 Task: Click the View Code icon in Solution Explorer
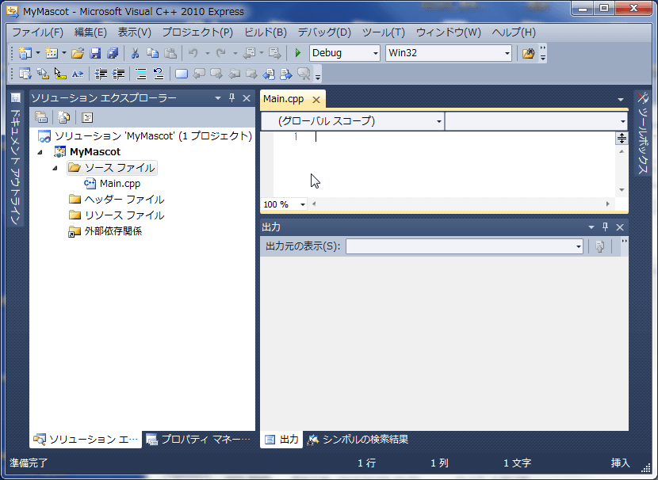tap(87, 117)
